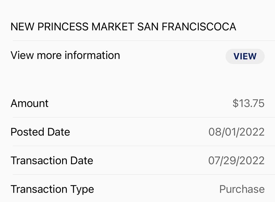Click the divider beneath Posted Date row

pos(143,146)
